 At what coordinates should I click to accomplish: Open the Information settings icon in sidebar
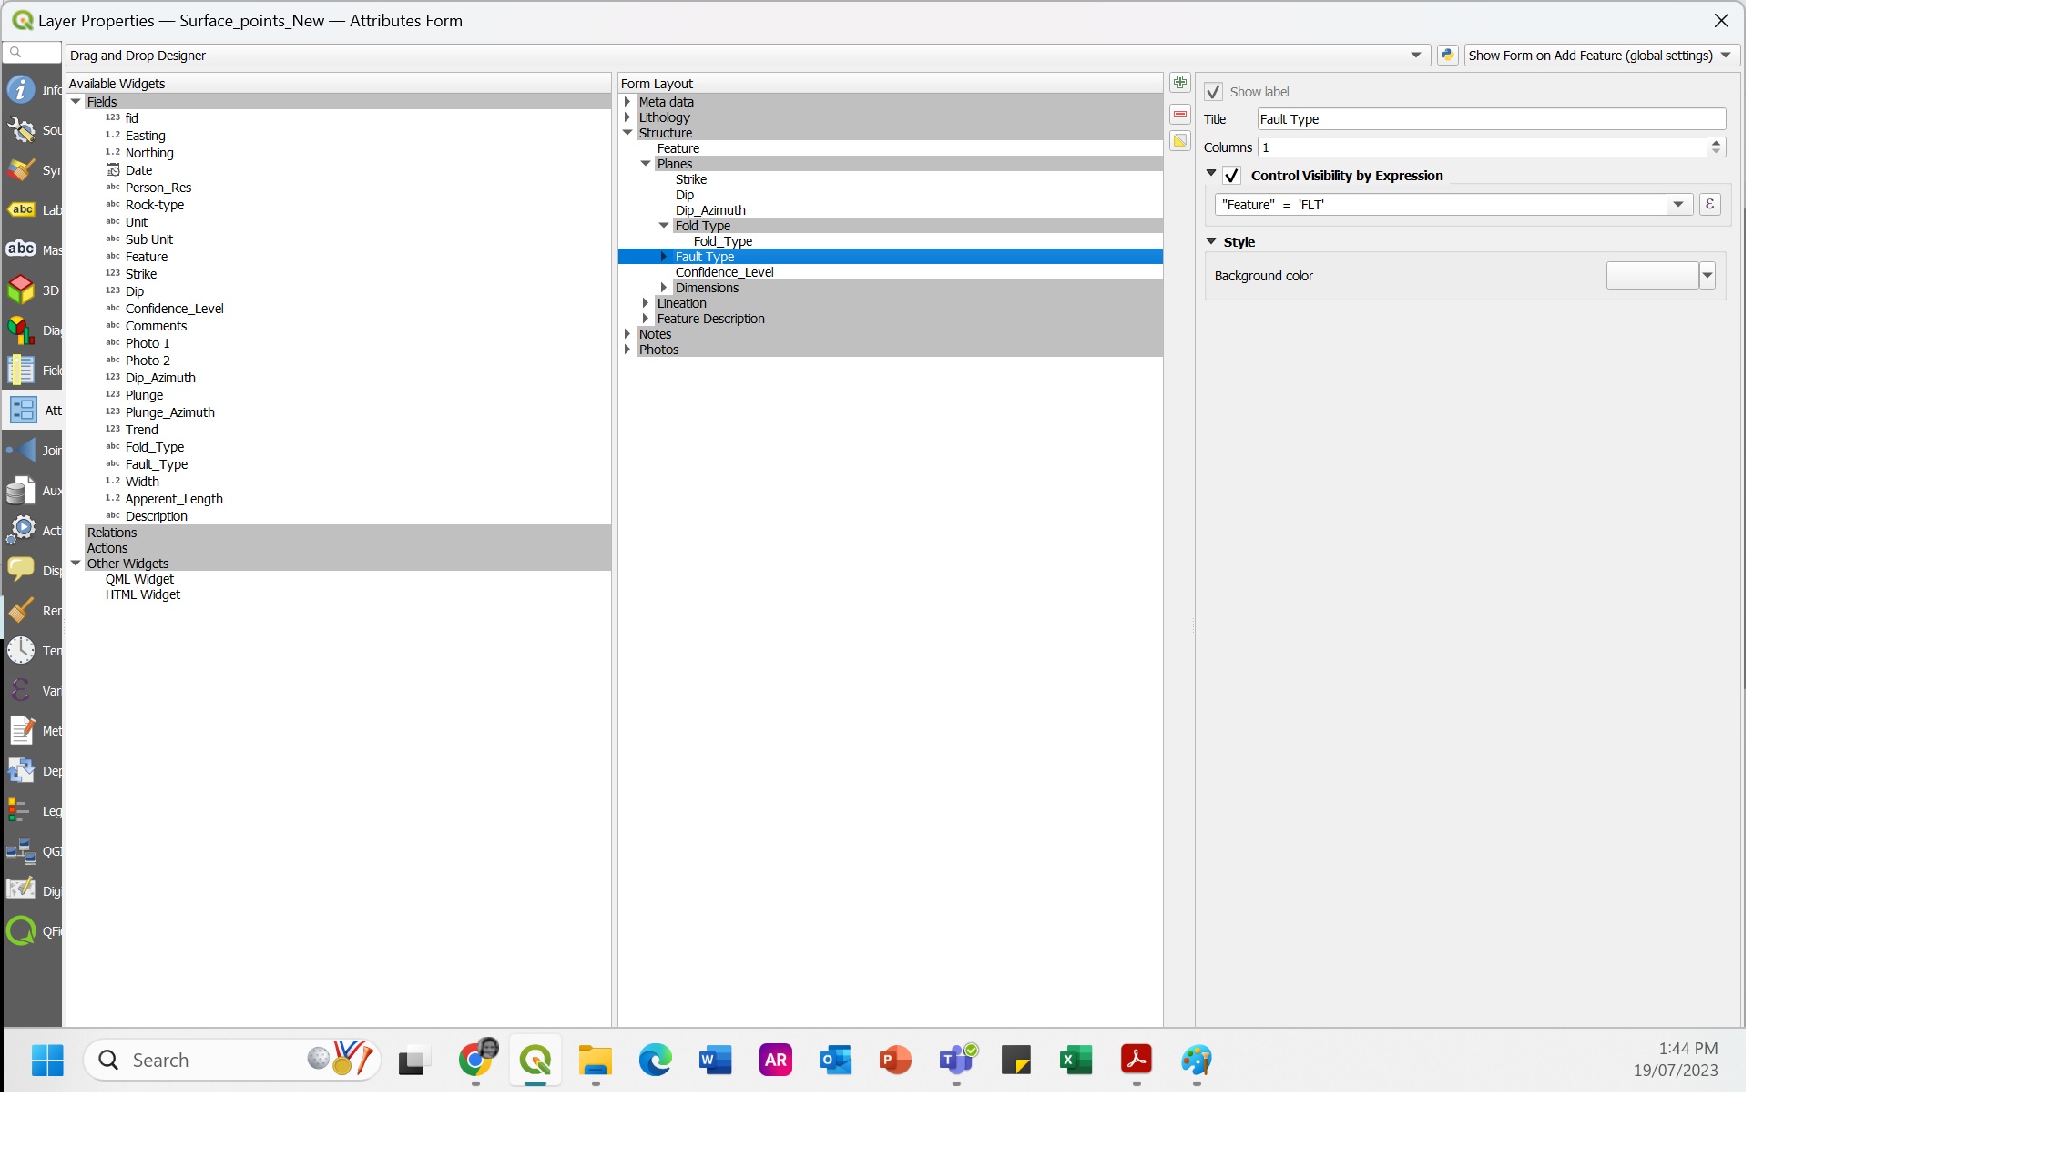(21, 89)
